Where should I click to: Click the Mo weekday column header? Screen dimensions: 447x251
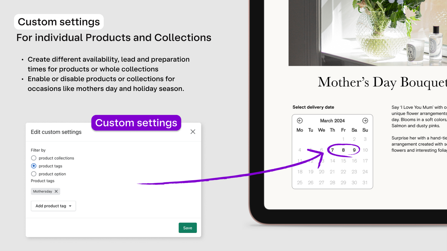(300, 130)
